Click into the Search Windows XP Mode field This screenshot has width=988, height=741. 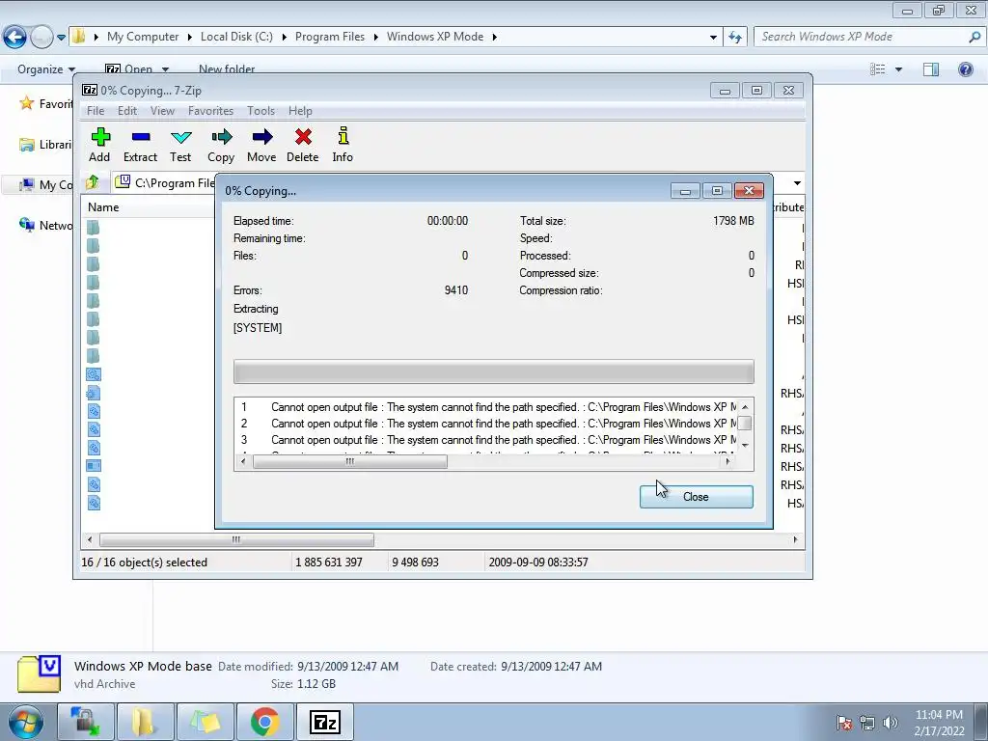pos(862,38)
